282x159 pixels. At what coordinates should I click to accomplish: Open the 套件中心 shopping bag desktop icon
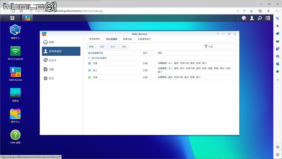point(15,116)
